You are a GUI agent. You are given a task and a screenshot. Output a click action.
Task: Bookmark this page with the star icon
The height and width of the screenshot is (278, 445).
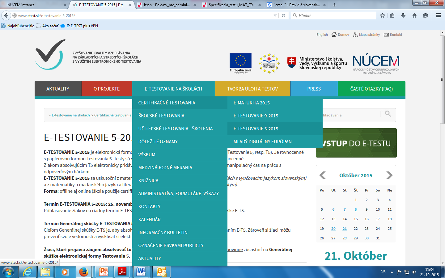tap(383, 15)
